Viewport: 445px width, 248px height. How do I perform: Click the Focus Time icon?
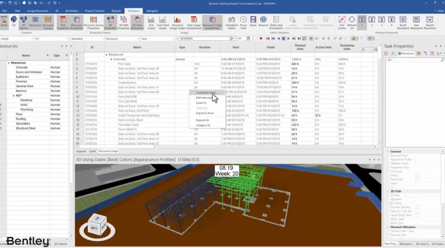[x=243, y=23]
